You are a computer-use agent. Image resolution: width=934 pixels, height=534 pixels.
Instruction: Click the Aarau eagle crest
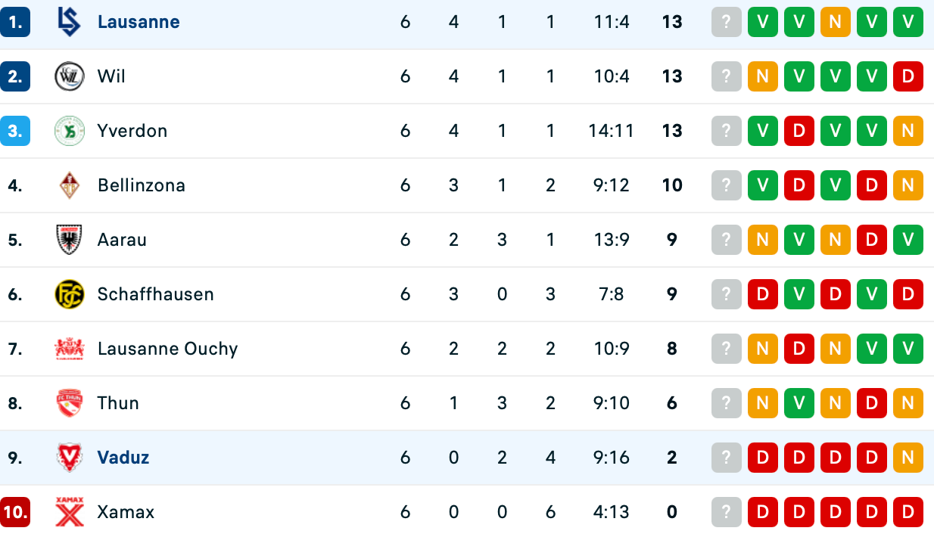(x=69, y=240)
